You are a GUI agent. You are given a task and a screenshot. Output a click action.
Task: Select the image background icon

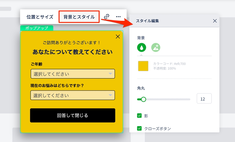pyautogui.click(x=156, y=47)
